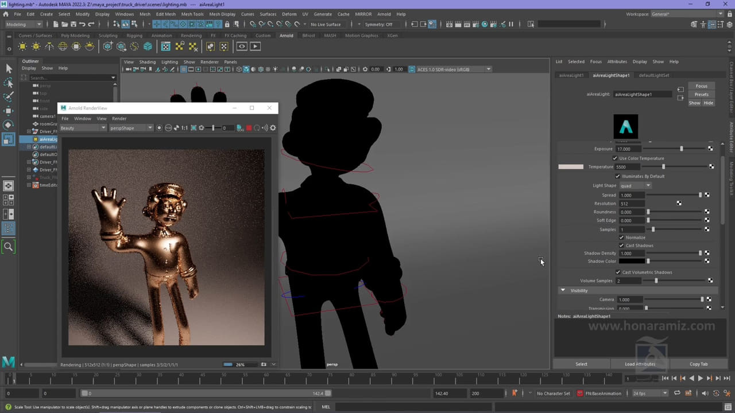The image size is (735, 413).
Task: Toggle the Normalize checkbox
Action: pyautogui.click(x=621, y=237)
